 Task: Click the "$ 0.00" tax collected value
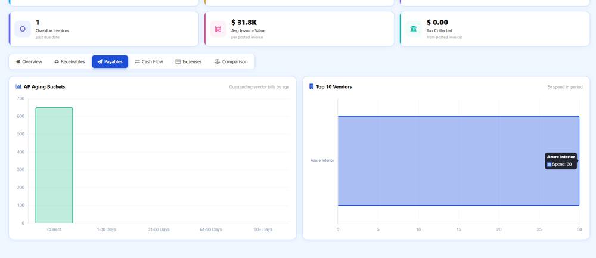(x=437, y=23)
